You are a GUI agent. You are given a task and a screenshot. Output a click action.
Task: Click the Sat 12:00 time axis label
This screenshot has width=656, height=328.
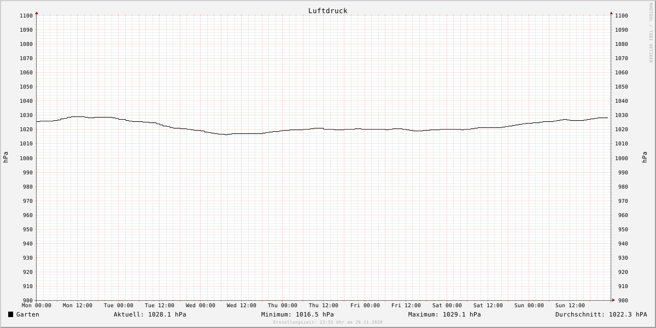488,306
